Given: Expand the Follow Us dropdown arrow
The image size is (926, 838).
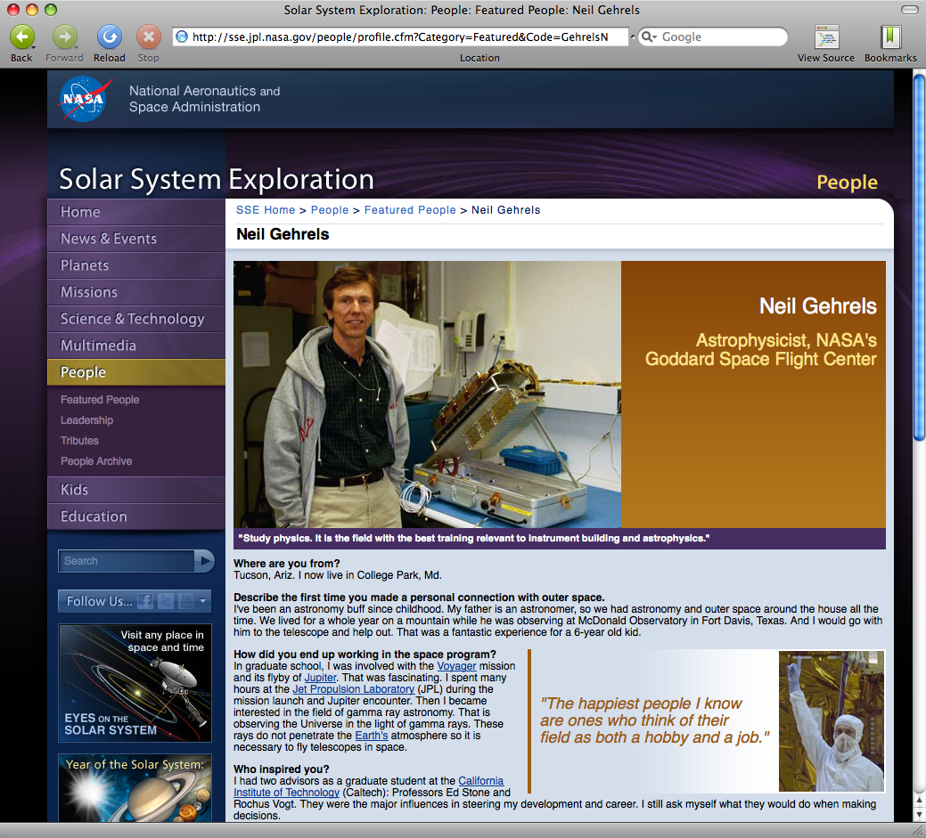Looking at the screenshot, I should [202, 601].
